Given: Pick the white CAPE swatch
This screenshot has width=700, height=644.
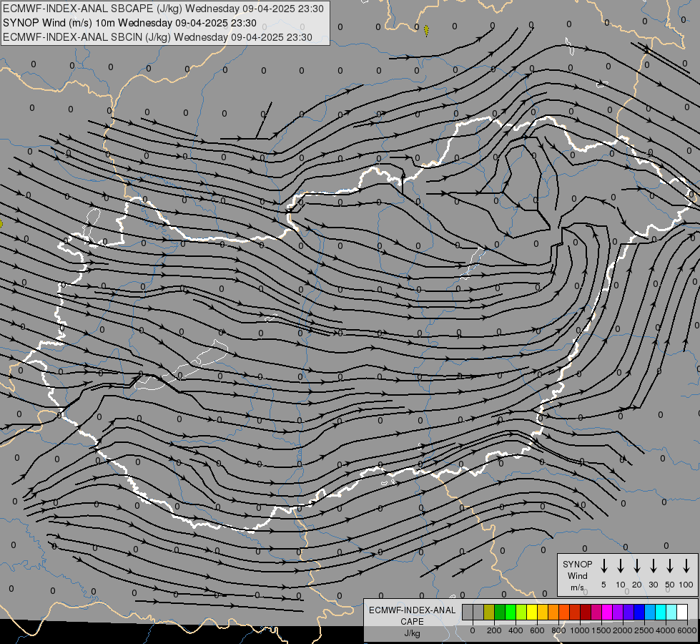Looking at the screenshot, I should (682, 613).
